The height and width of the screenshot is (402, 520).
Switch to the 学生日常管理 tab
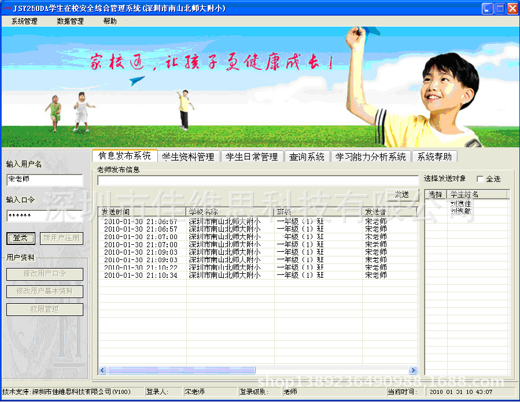coord(252,157)
